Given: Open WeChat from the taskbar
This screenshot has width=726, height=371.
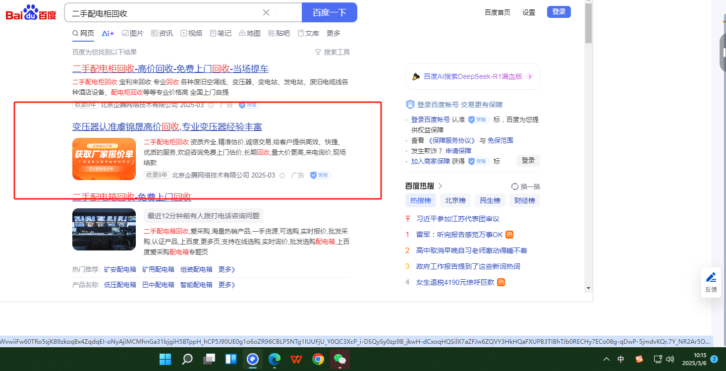Looking at the screenshot, I should coord(340,359).
